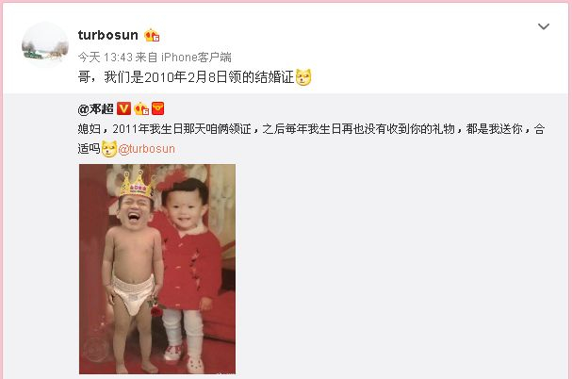Enlarge the childhood photo thumbnail
572x379 pixels.
pyautogui.click(x=157, y=269)
